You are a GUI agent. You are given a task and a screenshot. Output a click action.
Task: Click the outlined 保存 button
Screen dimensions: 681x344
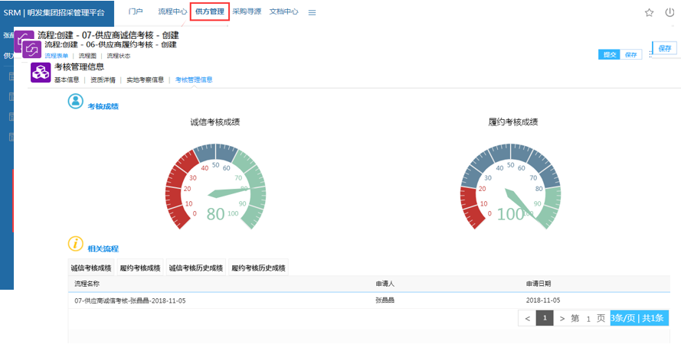663,48
